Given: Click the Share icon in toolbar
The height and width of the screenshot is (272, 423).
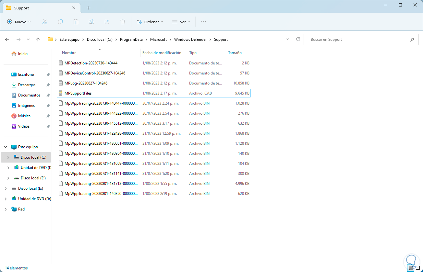Looking at the screenshot, I should pos(107,22).
